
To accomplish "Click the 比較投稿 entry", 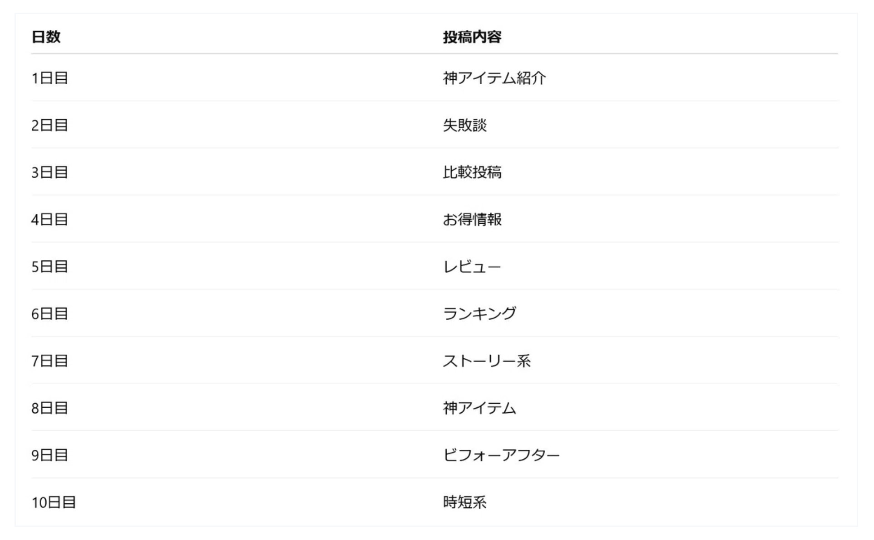I will click(472, 173).
